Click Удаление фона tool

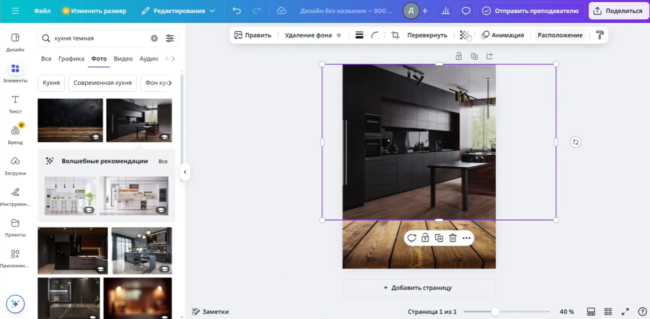313,35
